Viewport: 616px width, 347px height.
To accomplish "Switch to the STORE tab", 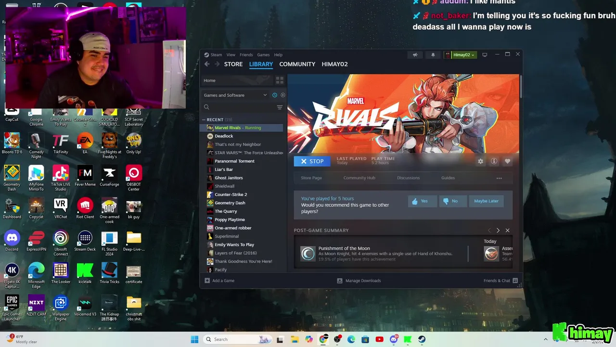I will (233, 64).
